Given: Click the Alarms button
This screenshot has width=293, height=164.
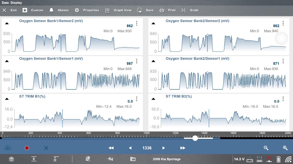Looking at the screenshot, I should point(59,10).
